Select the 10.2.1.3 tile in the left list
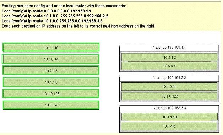Screen dimensions: 223x135 pyautogui.click(x=51, y=70)
